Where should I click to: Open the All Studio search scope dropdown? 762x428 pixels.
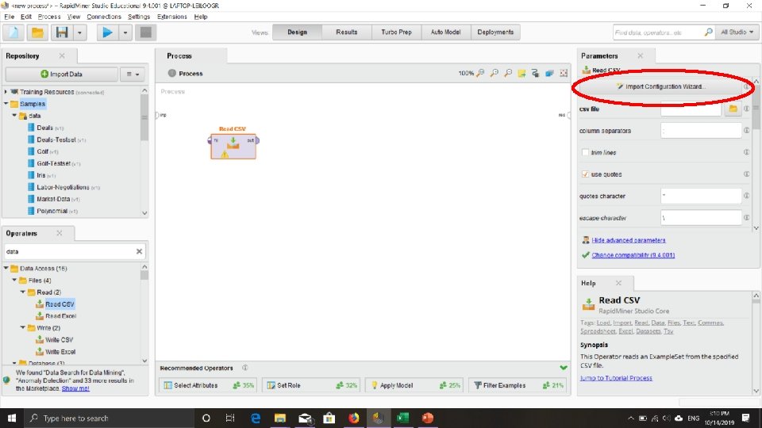tap(737, 32)
